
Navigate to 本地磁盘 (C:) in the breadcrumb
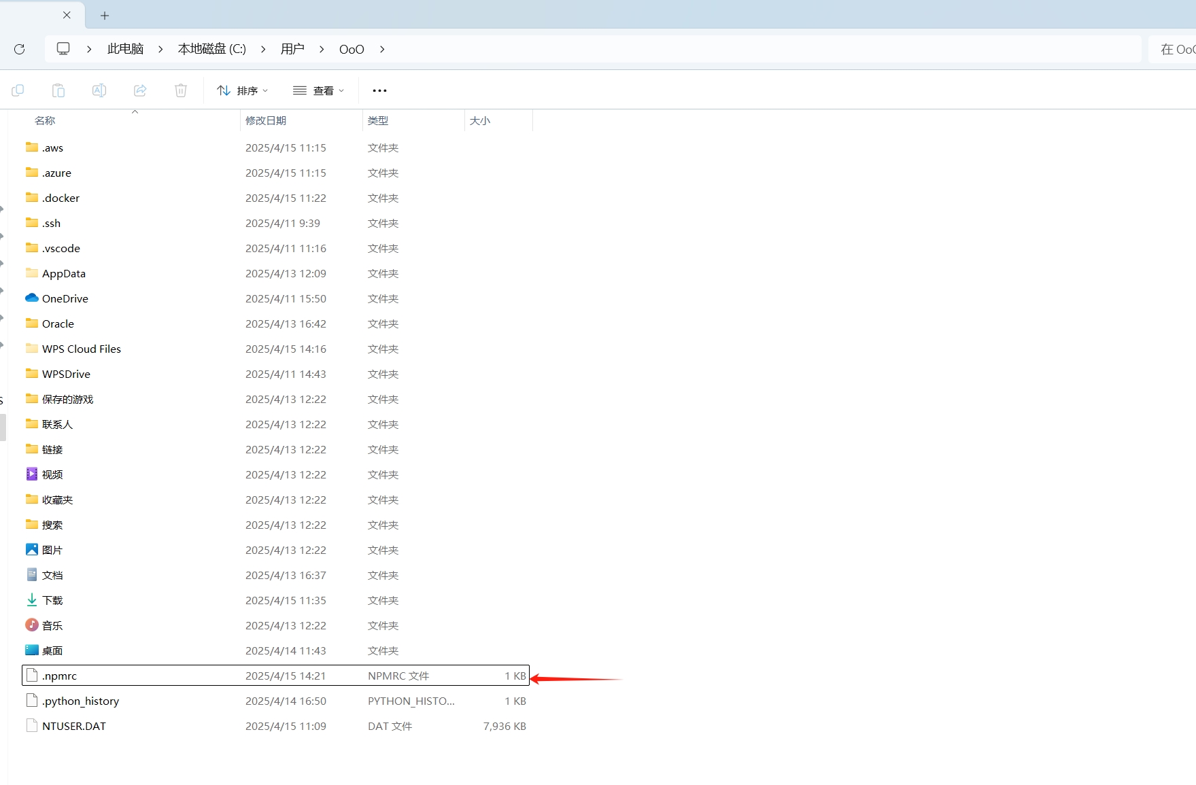click(x=211, y=49)
